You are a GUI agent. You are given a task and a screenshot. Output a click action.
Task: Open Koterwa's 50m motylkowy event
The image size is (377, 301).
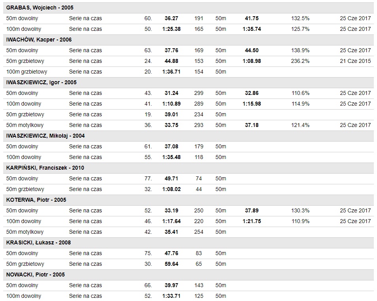tap(25, 232)
